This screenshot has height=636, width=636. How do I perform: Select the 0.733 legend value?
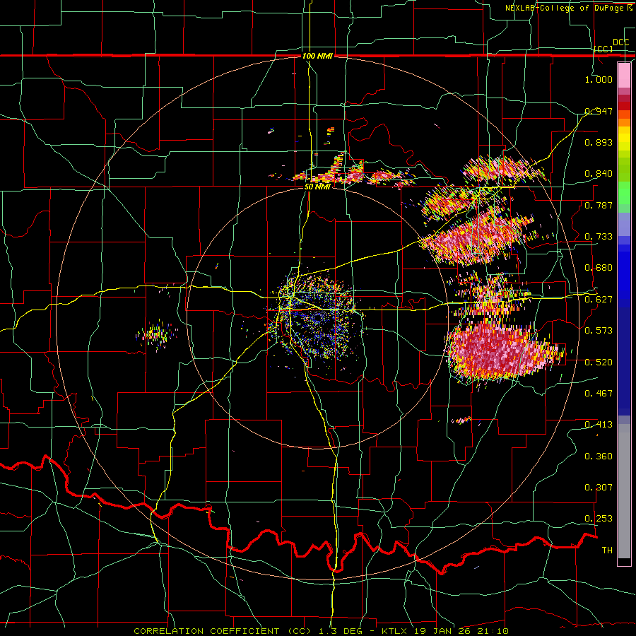(x=599, y=237)
